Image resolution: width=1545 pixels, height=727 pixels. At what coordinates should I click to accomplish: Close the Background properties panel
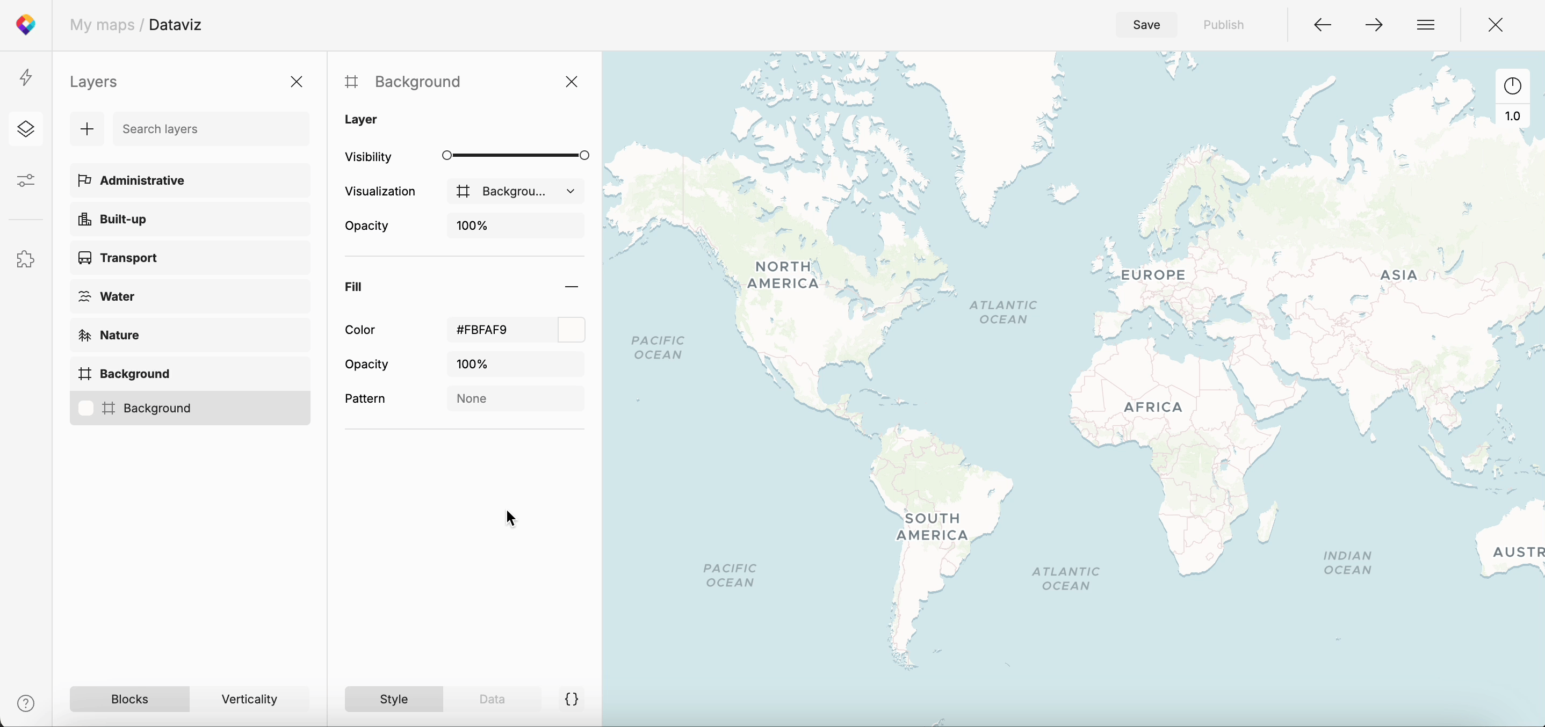pyautogui.click(x=572, y=81)
